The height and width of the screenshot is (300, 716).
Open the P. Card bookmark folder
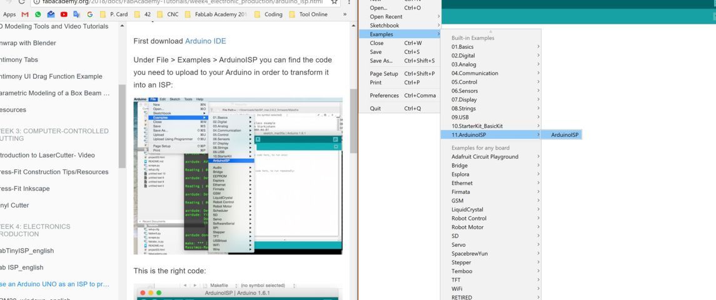coord(114,14)
